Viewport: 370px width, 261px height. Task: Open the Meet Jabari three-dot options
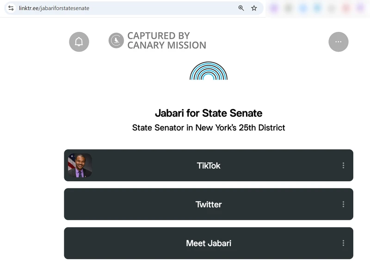[343, 243]
